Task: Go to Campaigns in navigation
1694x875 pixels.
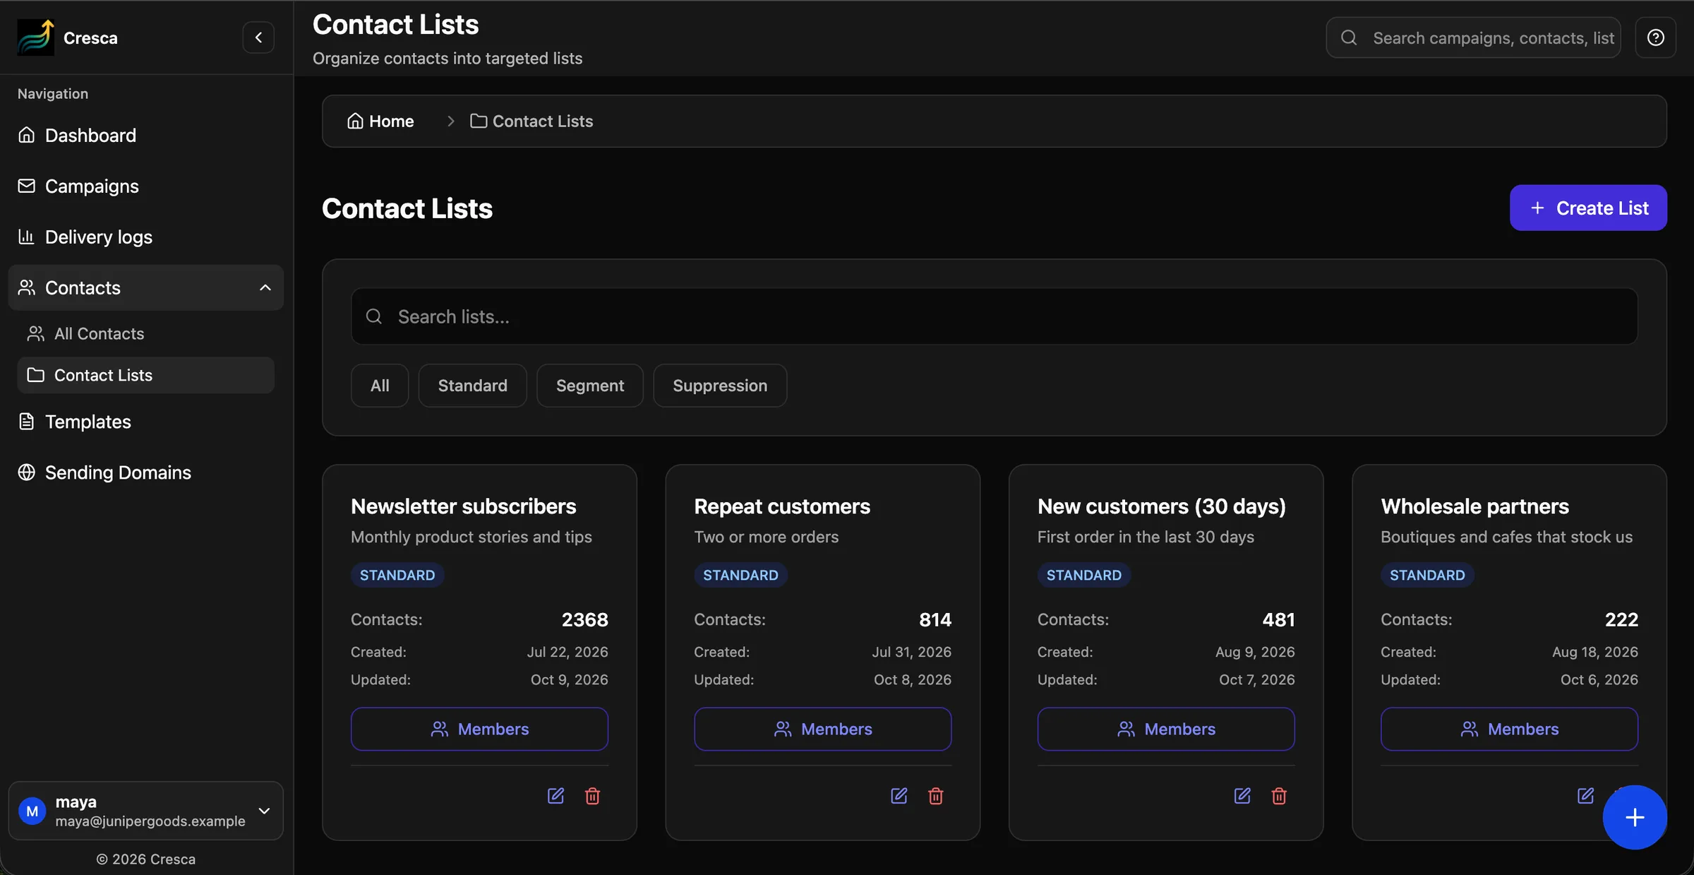Action: point(146,186)
